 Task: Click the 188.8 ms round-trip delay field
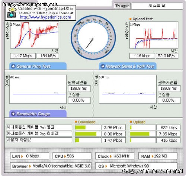[79, 89]
